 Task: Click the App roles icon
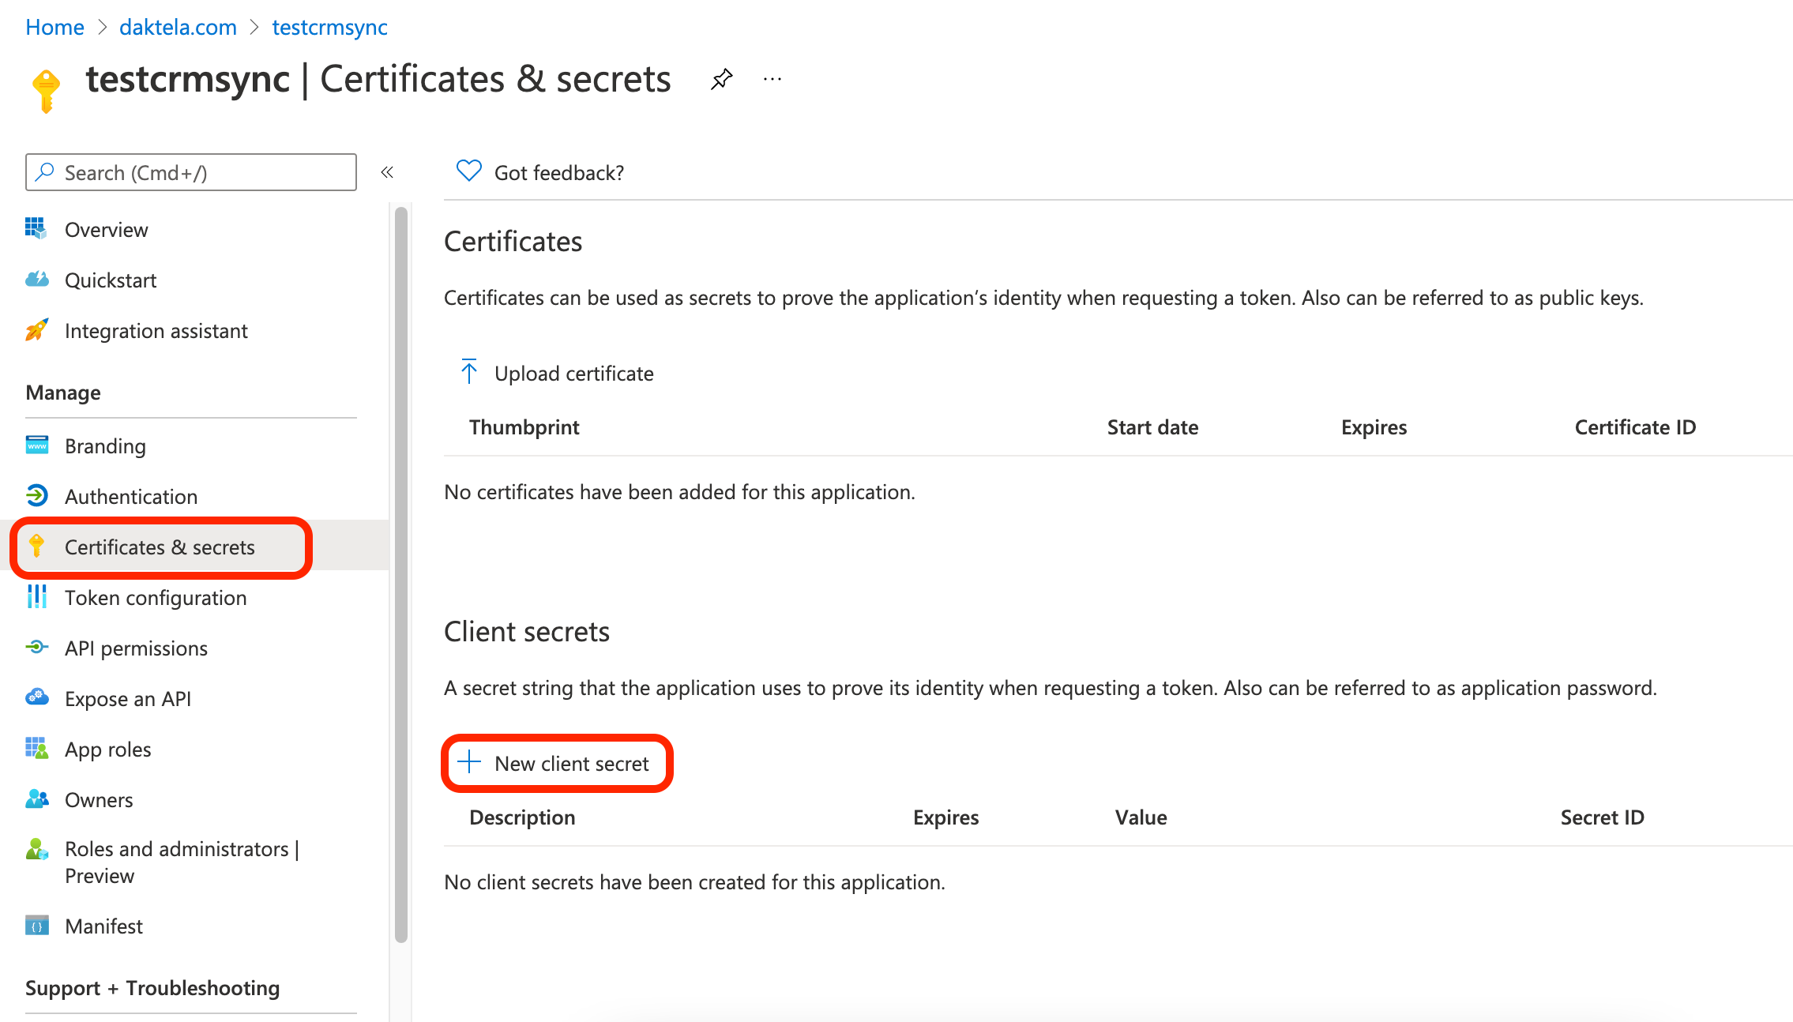point(37,749)
